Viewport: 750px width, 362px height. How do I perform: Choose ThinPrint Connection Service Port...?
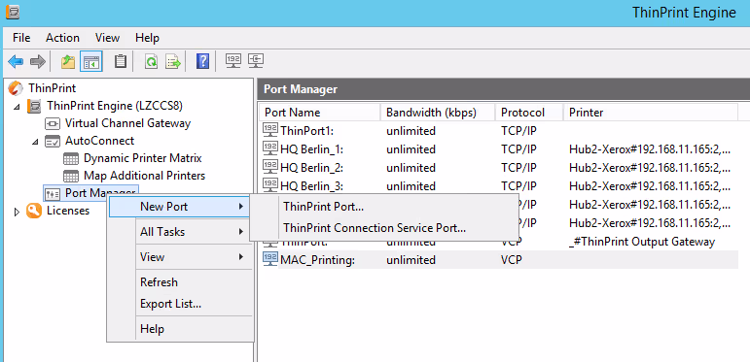pos(375,228)
